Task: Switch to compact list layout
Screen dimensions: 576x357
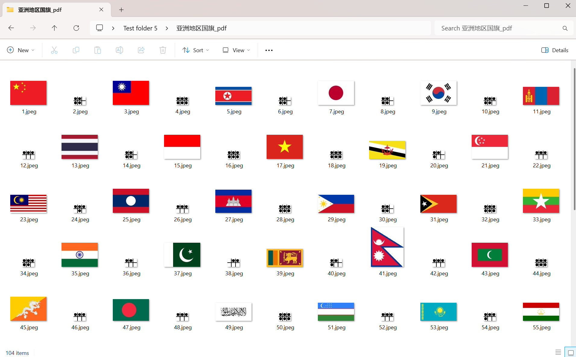Action: tap(557, 352)
